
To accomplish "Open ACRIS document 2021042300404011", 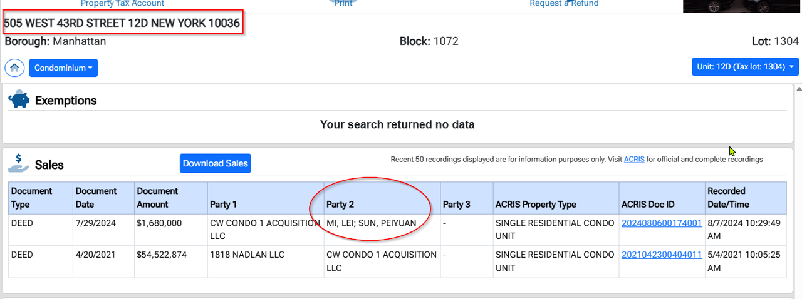I will click(x=662, y=255).
